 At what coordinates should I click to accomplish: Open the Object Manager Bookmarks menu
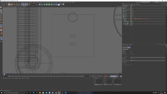click(138, 4)
